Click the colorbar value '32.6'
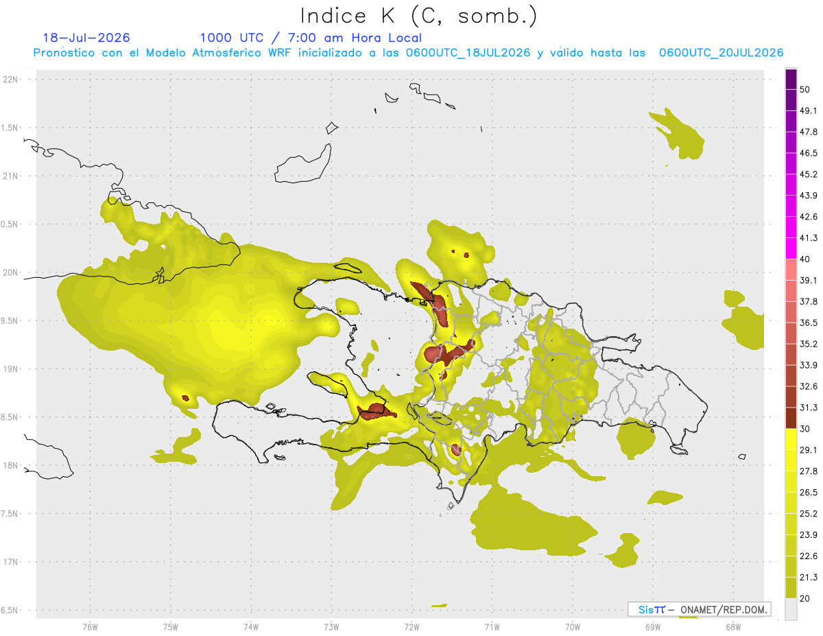Viewport: 823px width, 636px height. [809, 387]
